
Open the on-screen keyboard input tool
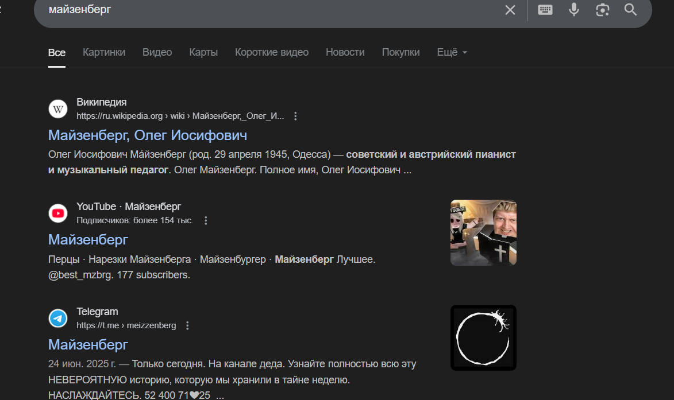545,9
